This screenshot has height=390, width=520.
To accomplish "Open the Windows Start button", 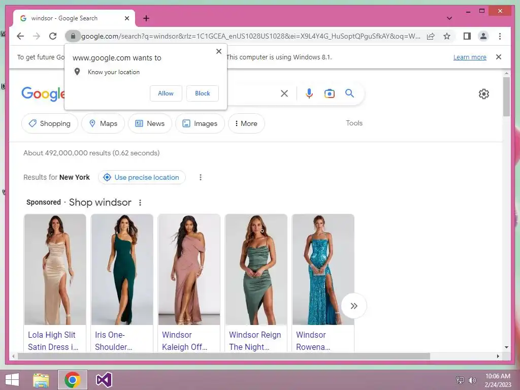I will 12,380.
